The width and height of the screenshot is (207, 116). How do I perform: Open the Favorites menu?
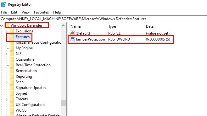[x=41, y=12]
